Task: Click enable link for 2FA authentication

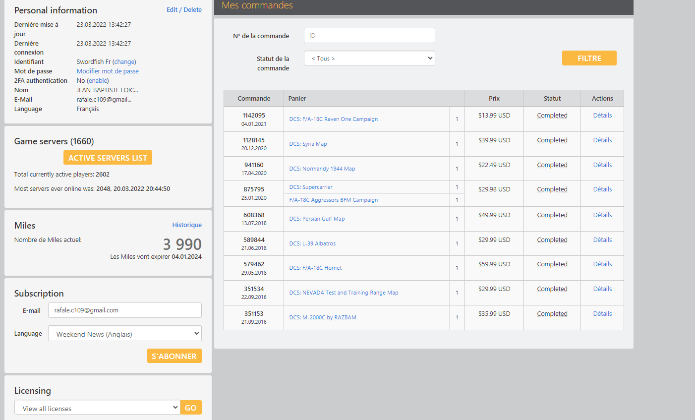Action: click(98, 81)
